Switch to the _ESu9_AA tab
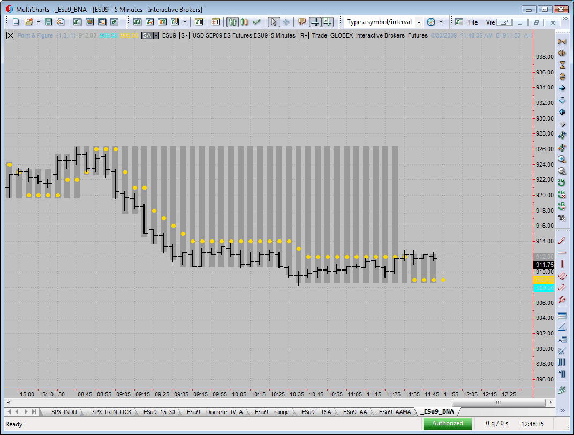The height and width of the screenshot is (435, 574). click(x=353, y=412)
